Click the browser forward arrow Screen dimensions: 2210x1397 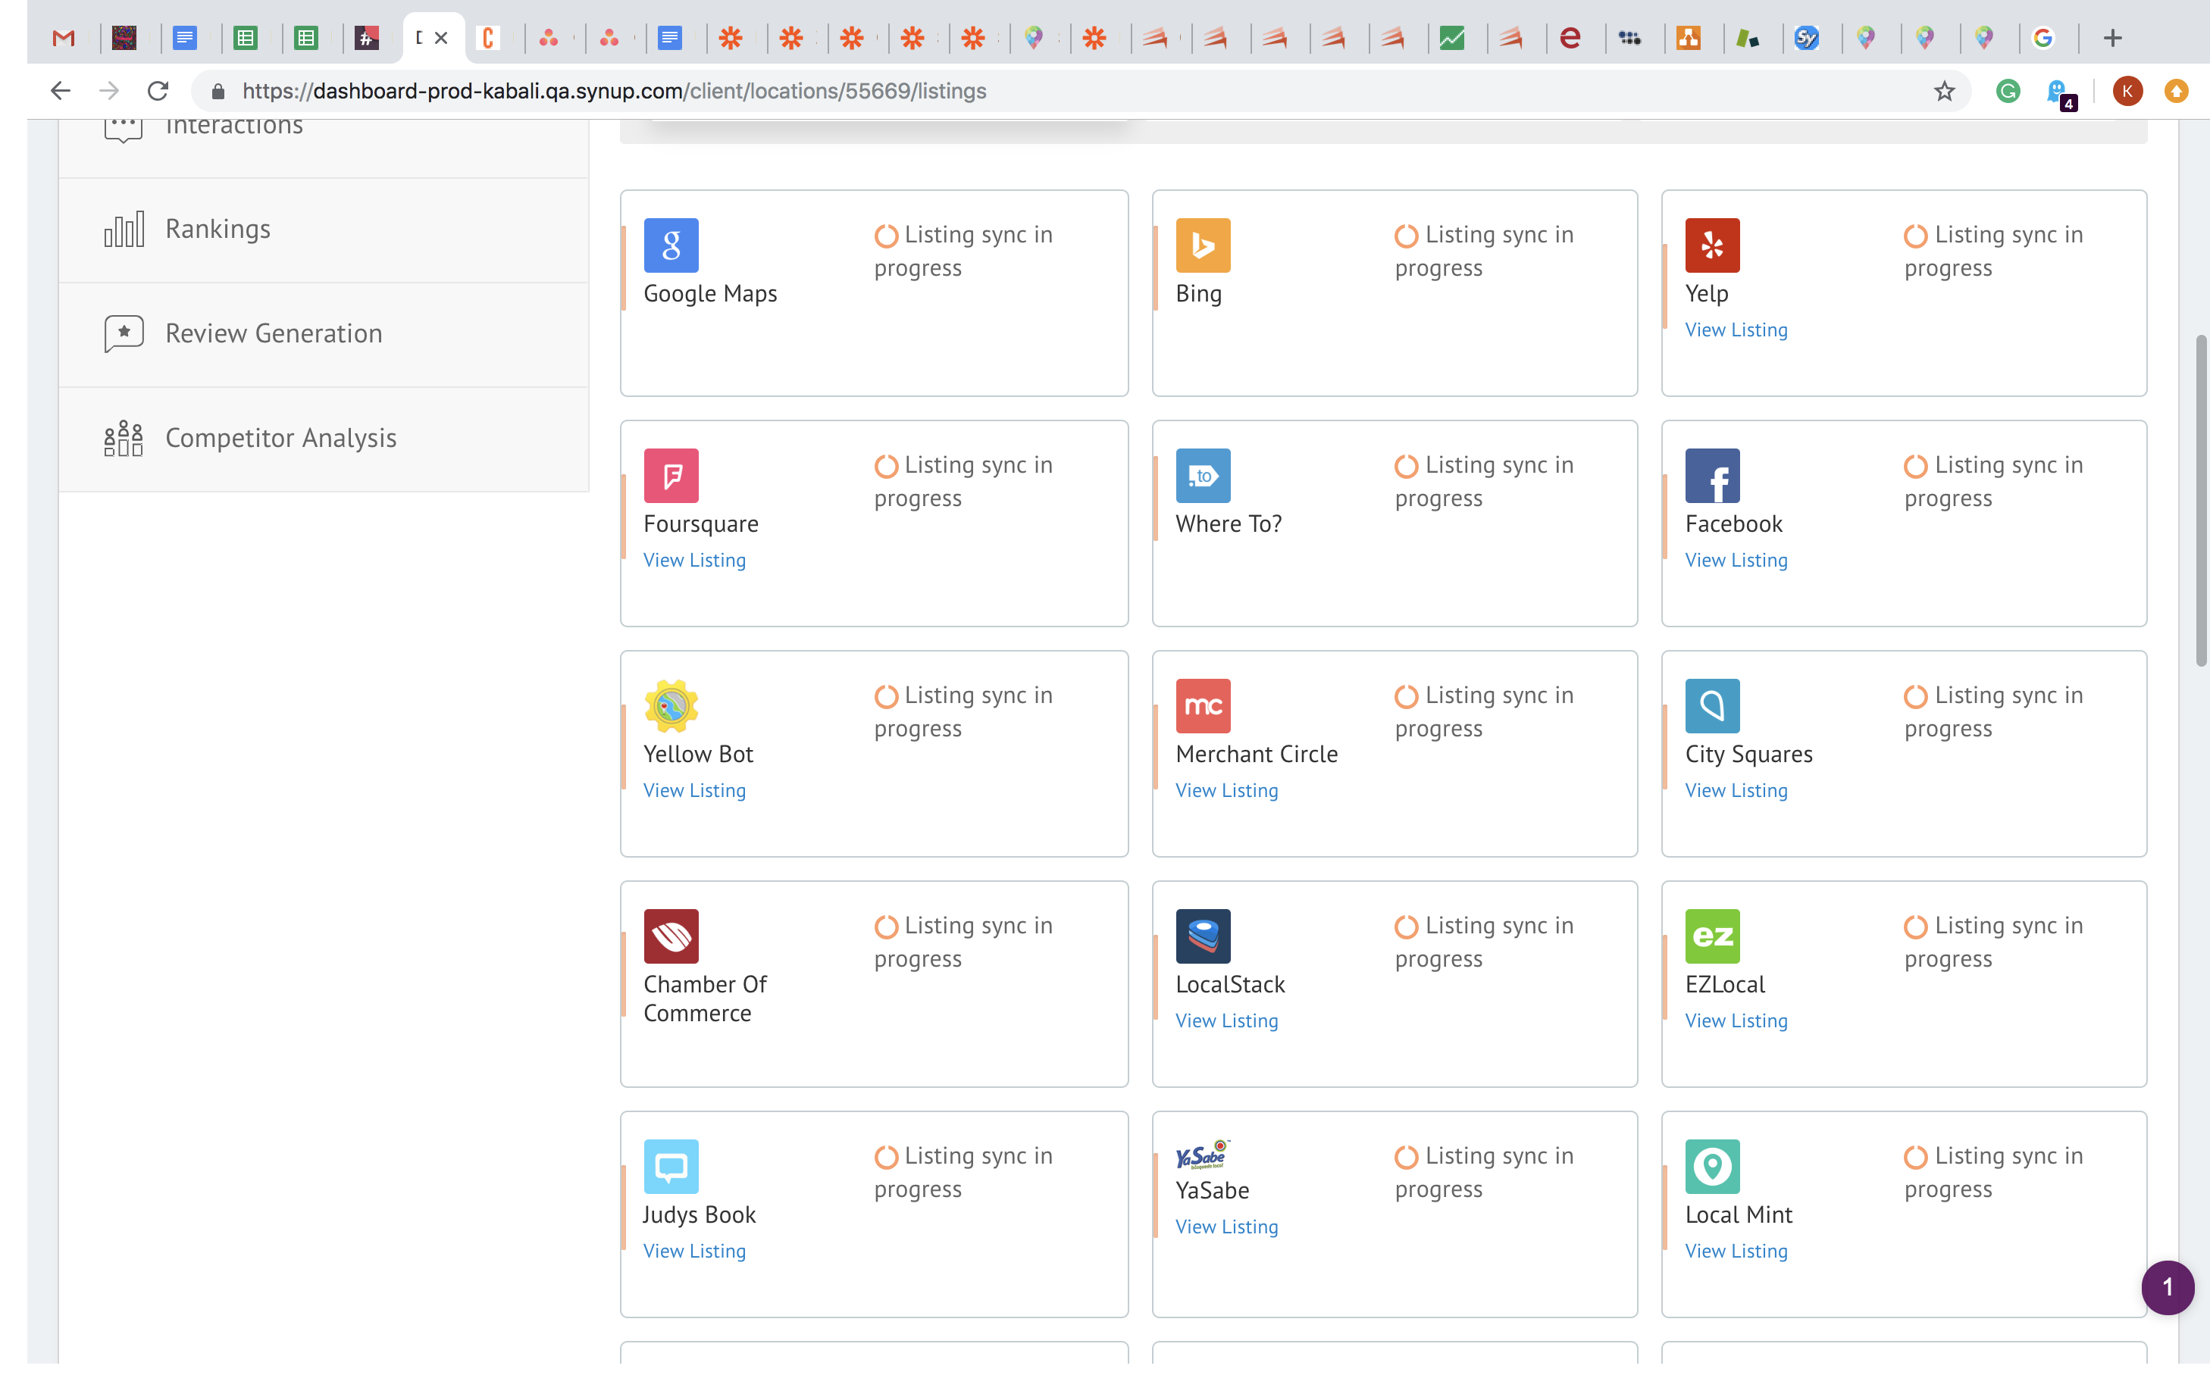pyautogui.click(x=109, y=91)
